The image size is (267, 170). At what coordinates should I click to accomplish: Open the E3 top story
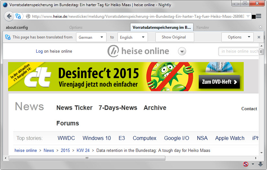click(x=122, y=138)
